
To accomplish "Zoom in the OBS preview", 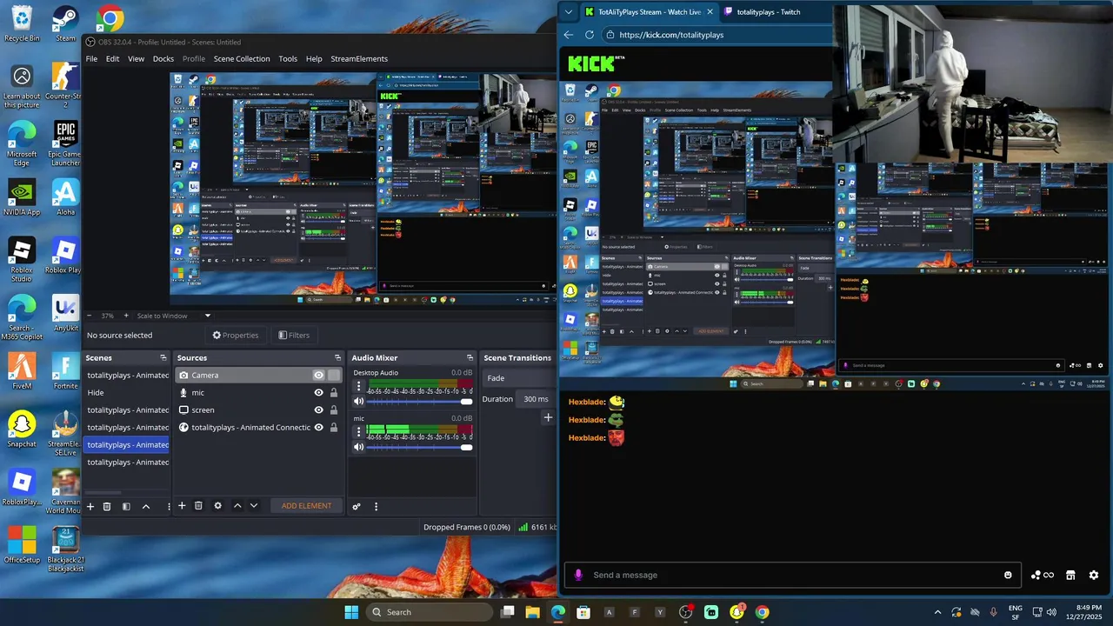I will (126, 316).
